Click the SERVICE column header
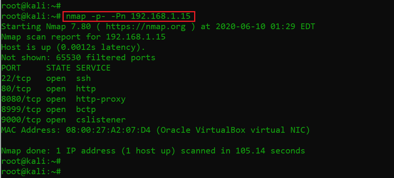The height and width of the screenshot is (178, 394). [x=93, y=68]
